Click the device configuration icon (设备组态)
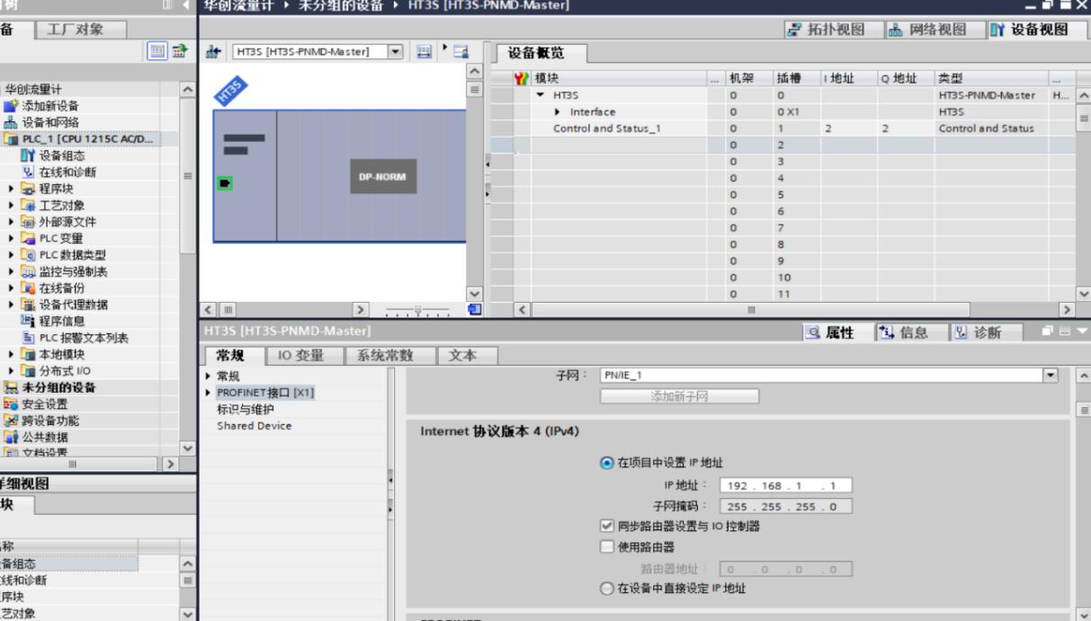1091x621 pixels. coord(28,155)
